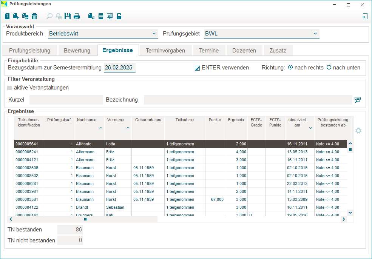Click the search icon beside Bezeichnung field
Viewport: 372px width, 259px height.
357,100
